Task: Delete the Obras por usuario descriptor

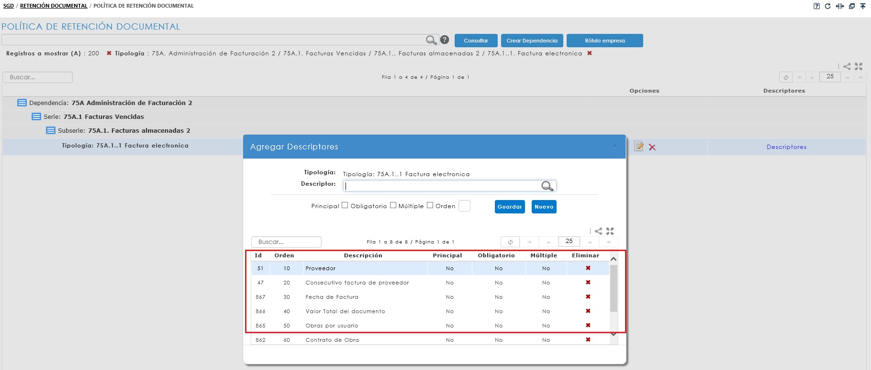Action: click(588, 326)
